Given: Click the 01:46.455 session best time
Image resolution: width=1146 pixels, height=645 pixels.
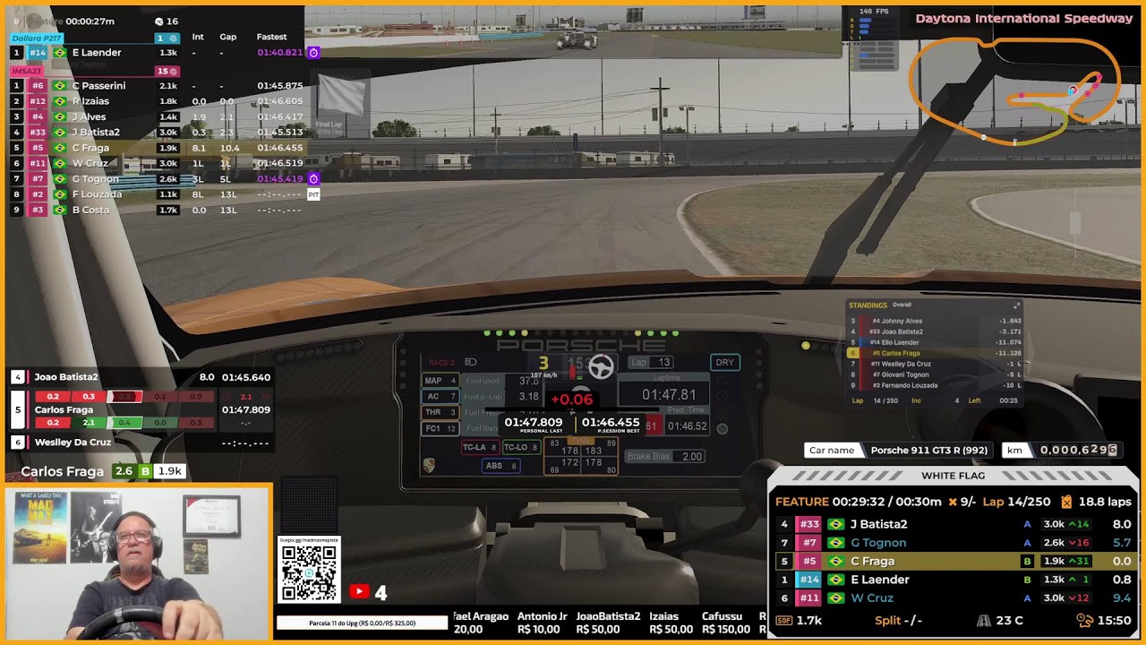Looking at the screenshot, I should coord(611,422).
